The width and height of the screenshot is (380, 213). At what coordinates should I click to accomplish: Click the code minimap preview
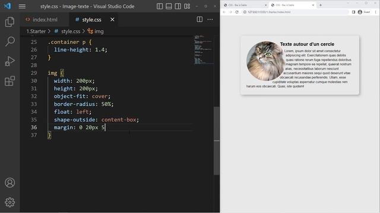pyautogui.click(x=204, y=50)
